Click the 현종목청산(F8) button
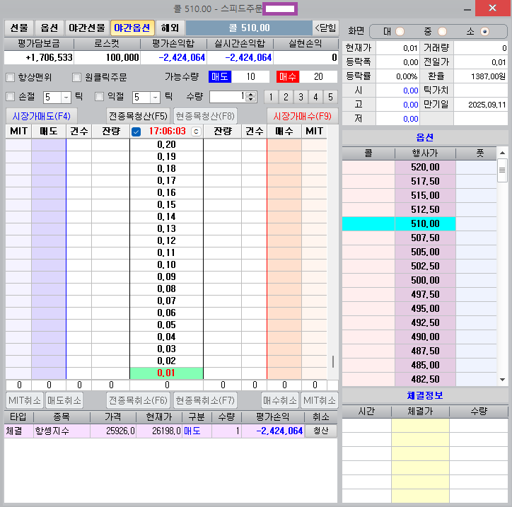512x507 pixels. [205, 116]
